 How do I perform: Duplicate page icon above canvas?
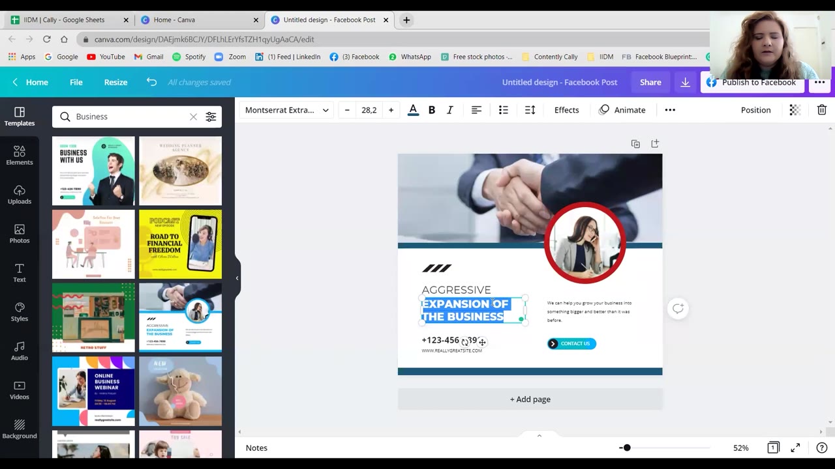(x=635, y=143)
